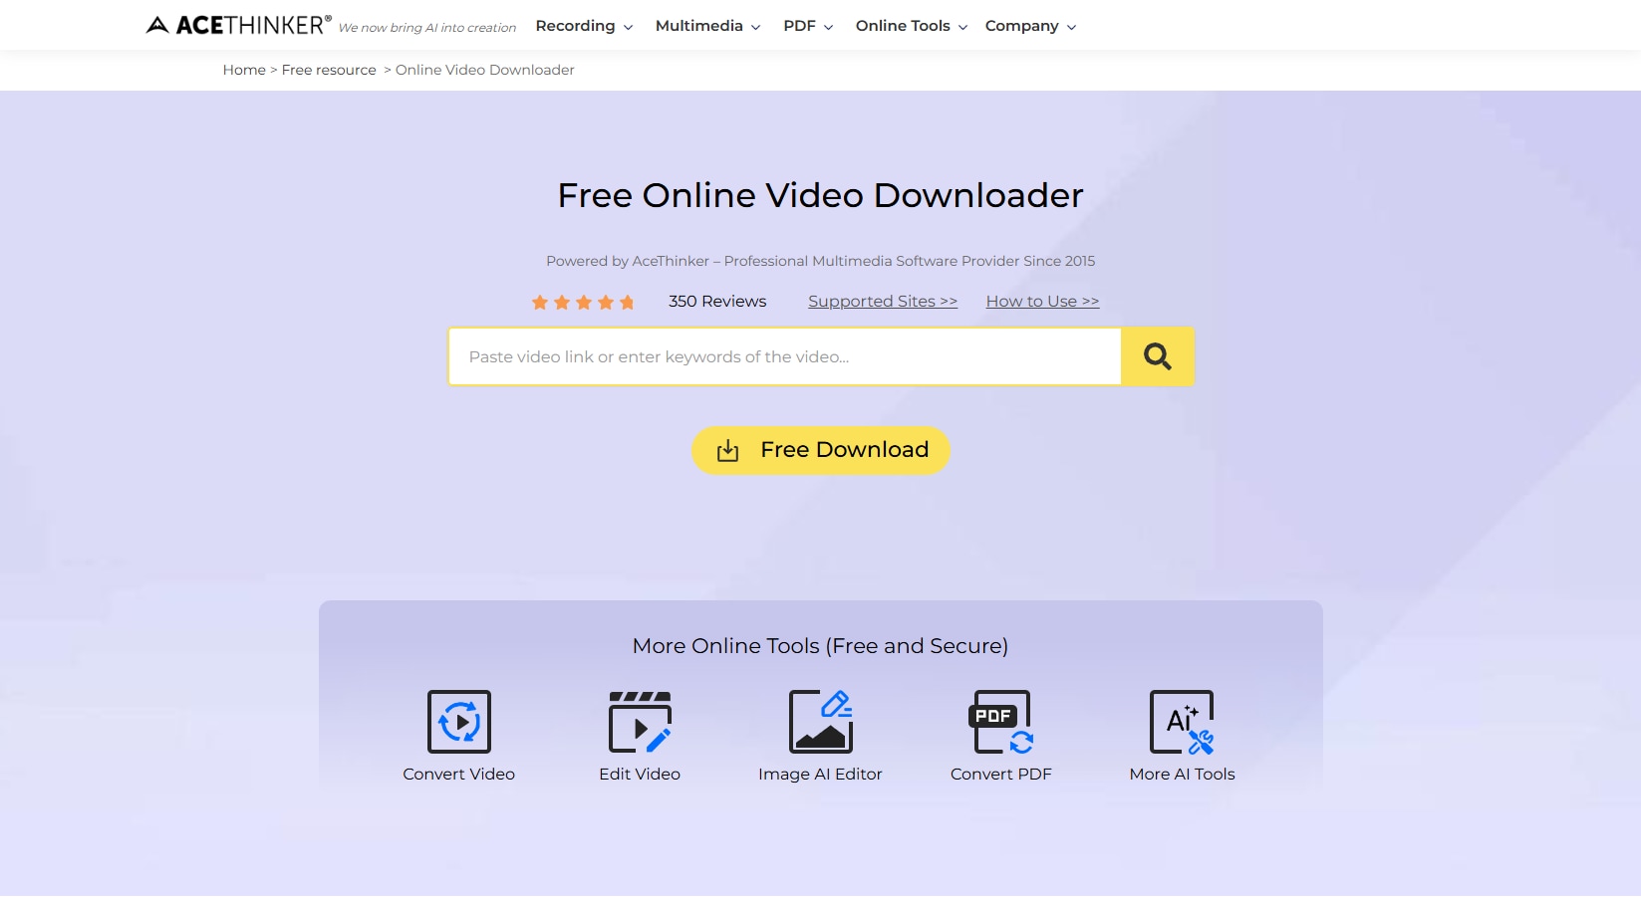This screenshot has width=1641, height=897.
Task: Click the download icon on Free Download button
Action: coord(728,450)
